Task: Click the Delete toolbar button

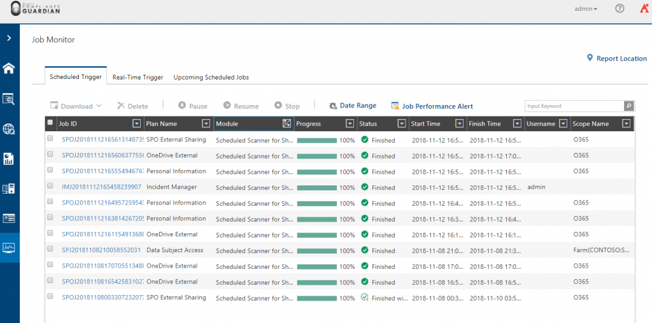Action: 132,106
